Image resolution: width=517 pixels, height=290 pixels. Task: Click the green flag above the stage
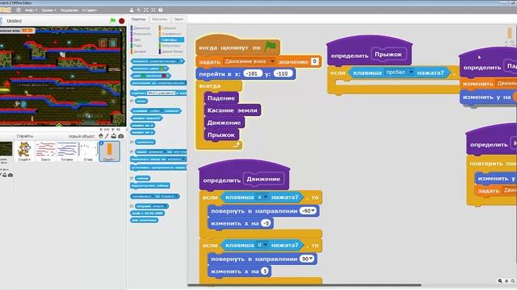coord(113,21)
